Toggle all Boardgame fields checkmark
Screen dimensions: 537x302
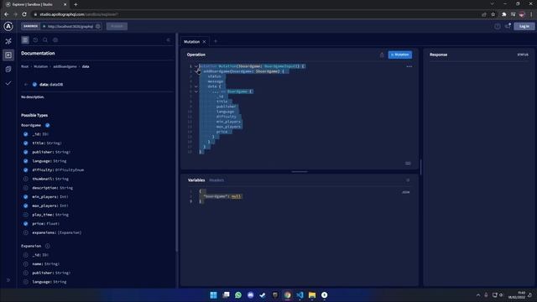point(48,125)
